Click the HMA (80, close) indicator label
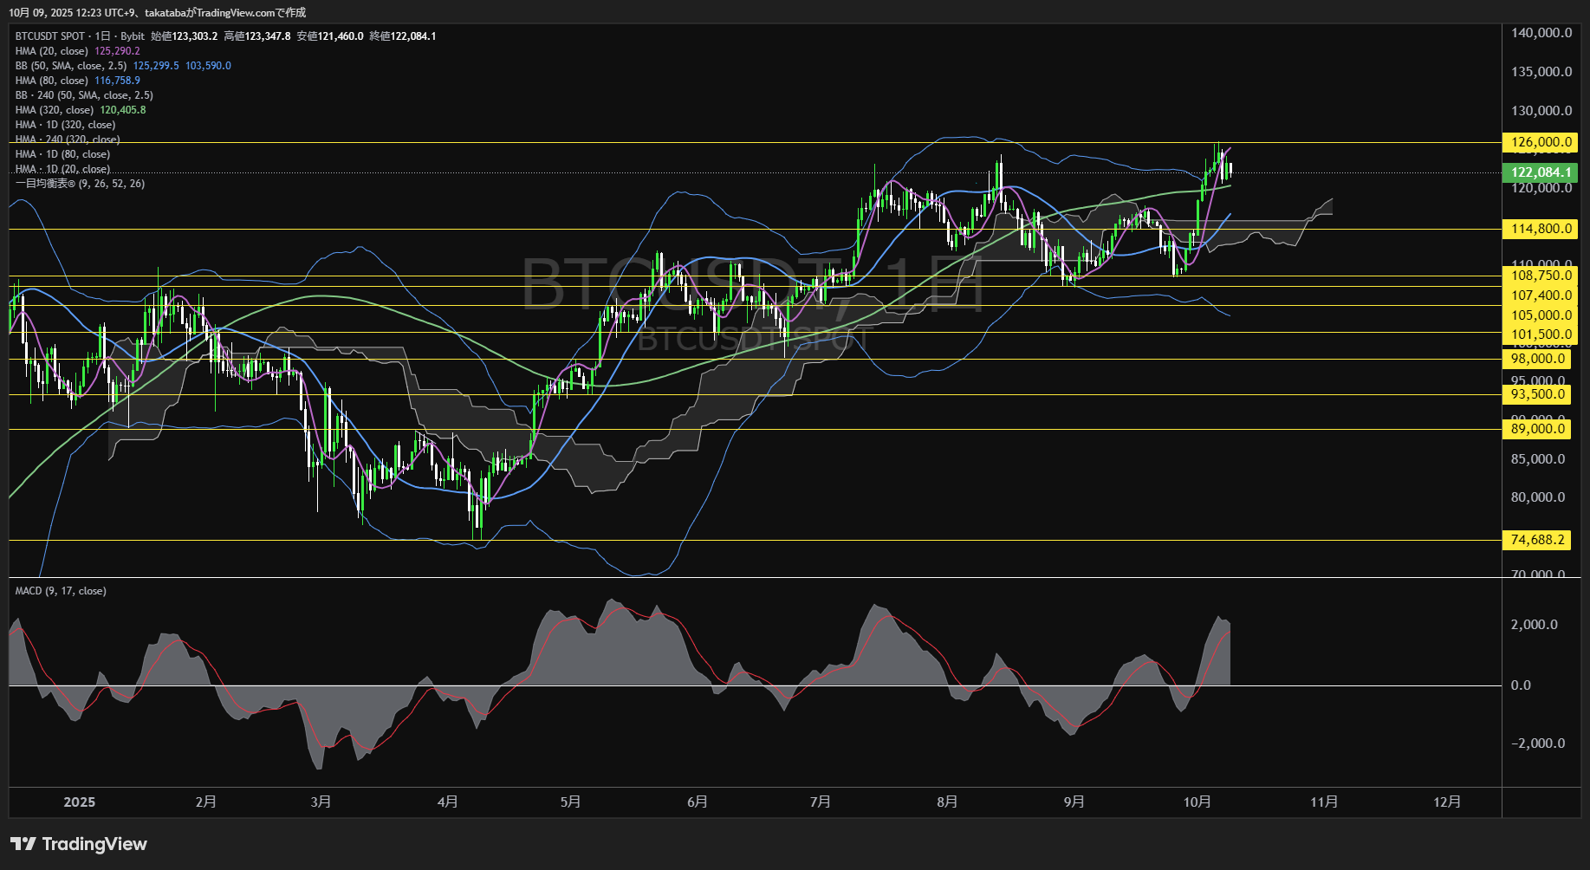Viewport: 1590px width, 870px height. click(52, 81)
